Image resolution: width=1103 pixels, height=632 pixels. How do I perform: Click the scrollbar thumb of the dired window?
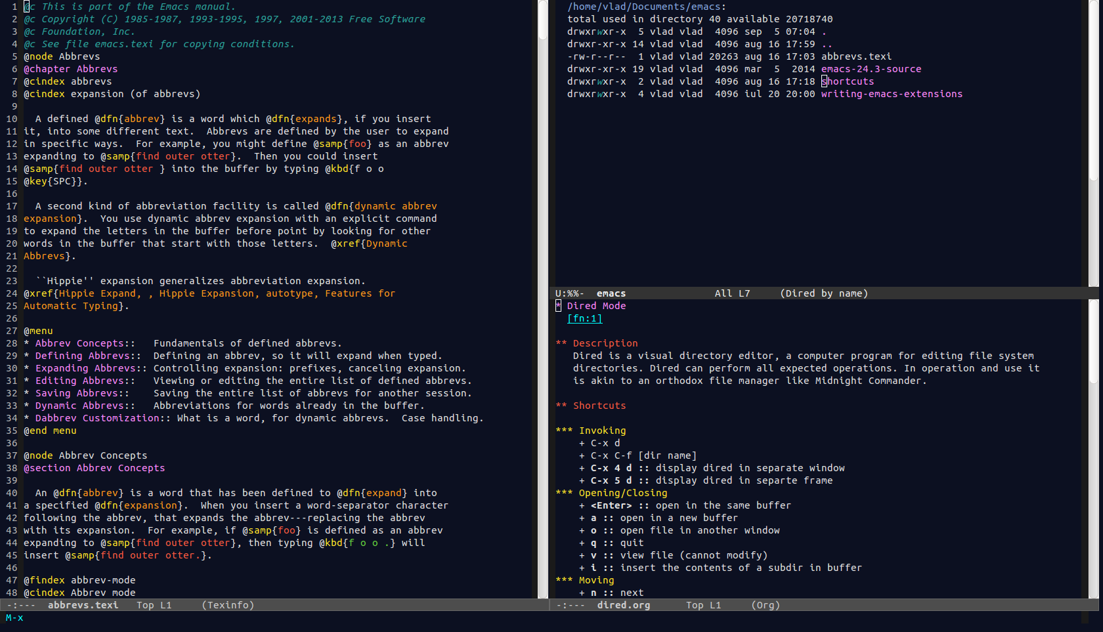[x=1093, y=90]
